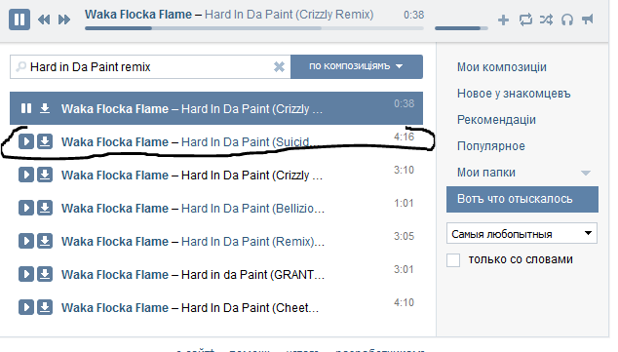Open 'Мои композиціи' in the sidebar
The image size is (618, 352).
pos(502,67)
